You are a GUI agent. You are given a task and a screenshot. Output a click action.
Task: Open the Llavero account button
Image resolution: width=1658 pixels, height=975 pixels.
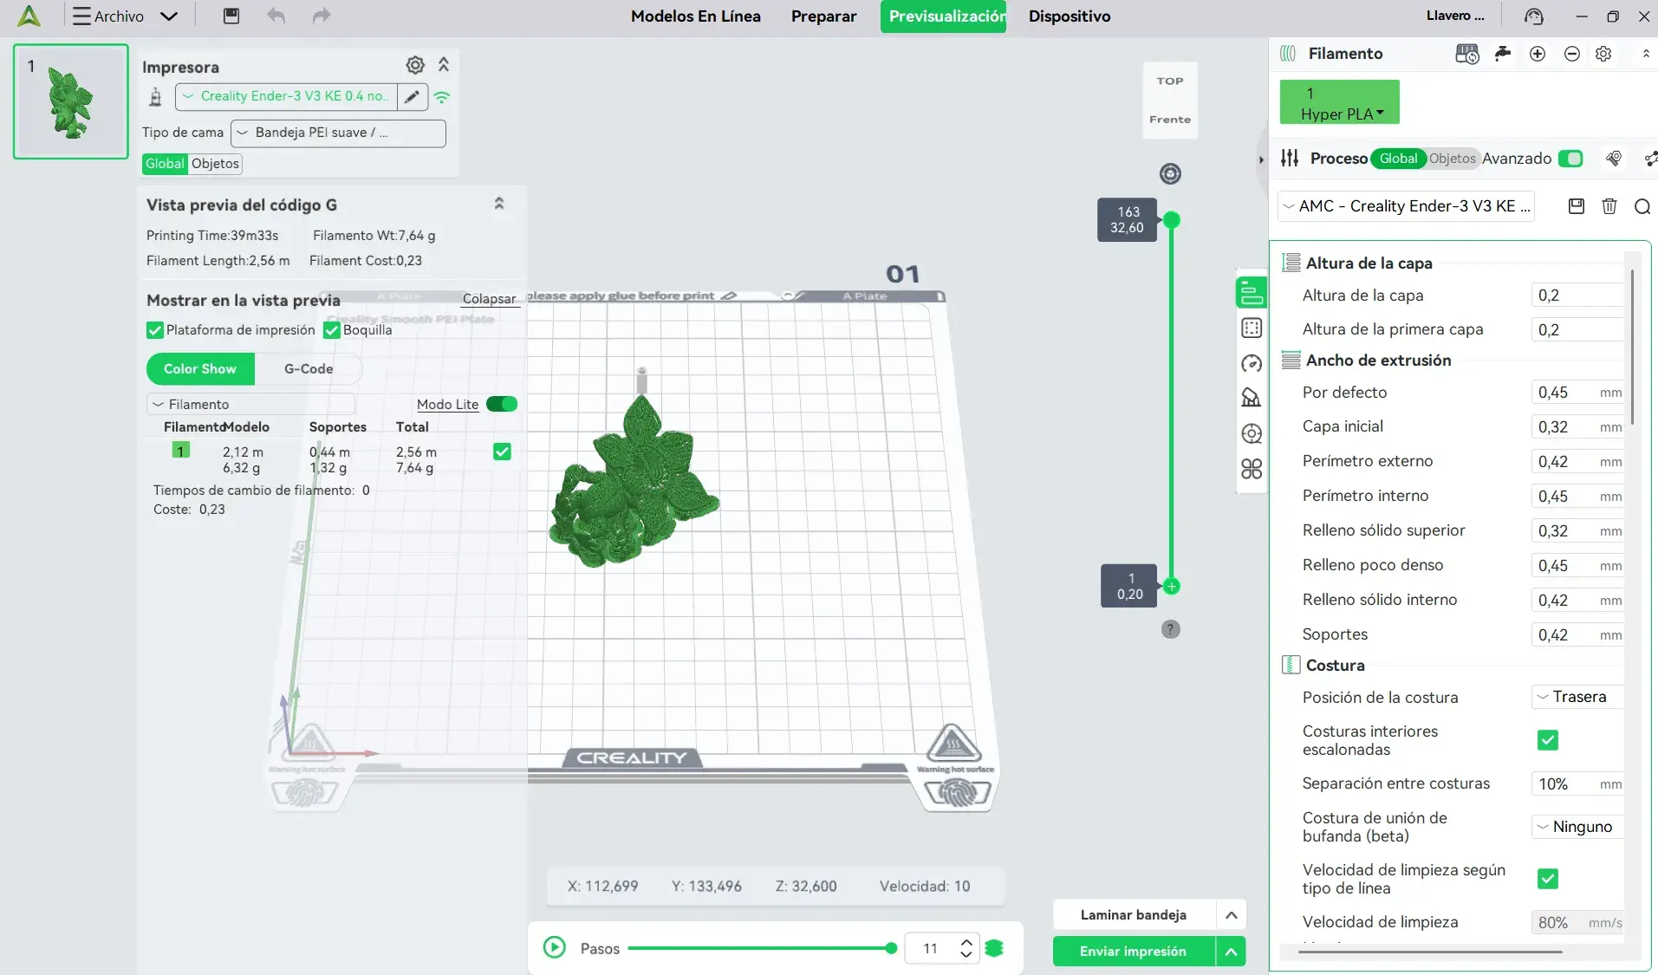tap(1456, 16)
